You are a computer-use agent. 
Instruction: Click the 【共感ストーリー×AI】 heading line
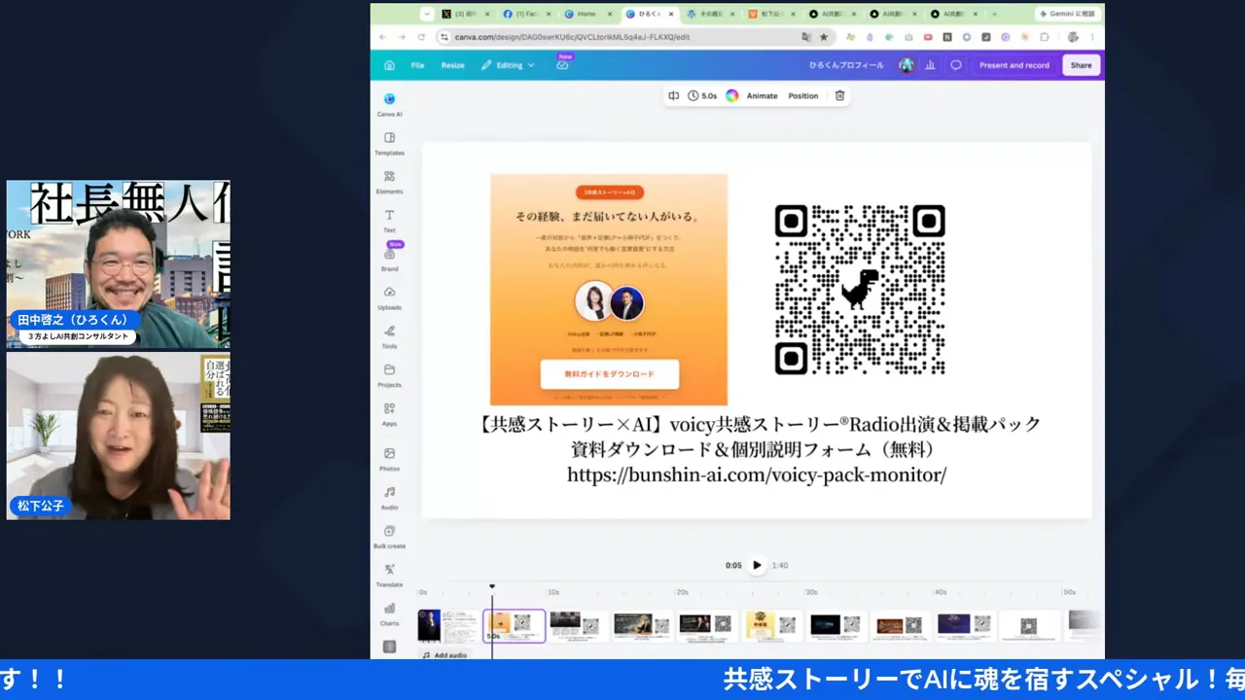758,424
